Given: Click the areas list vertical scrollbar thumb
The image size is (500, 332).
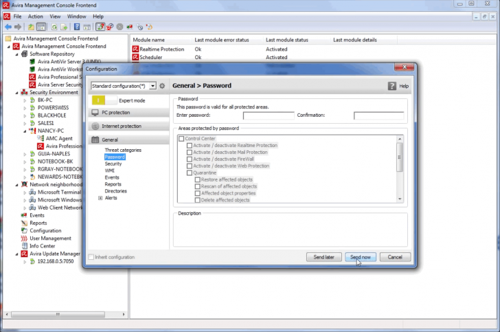Looking at the screenshot, I should (400, 157).
